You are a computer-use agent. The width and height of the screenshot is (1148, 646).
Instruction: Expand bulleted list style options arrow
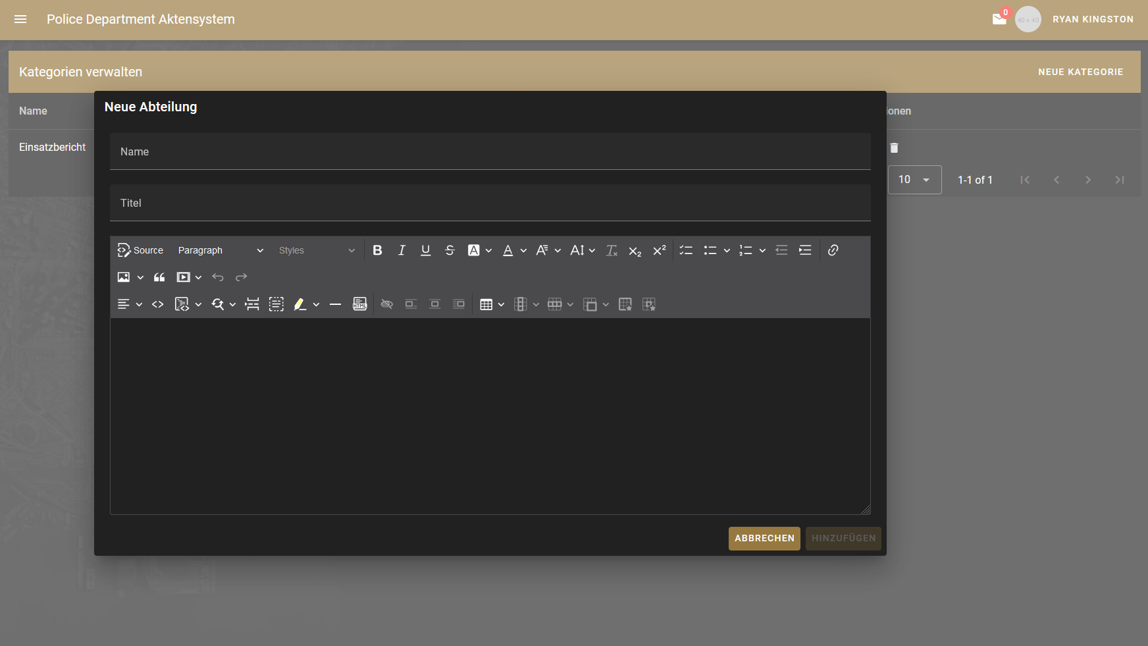tap(727, 250)
